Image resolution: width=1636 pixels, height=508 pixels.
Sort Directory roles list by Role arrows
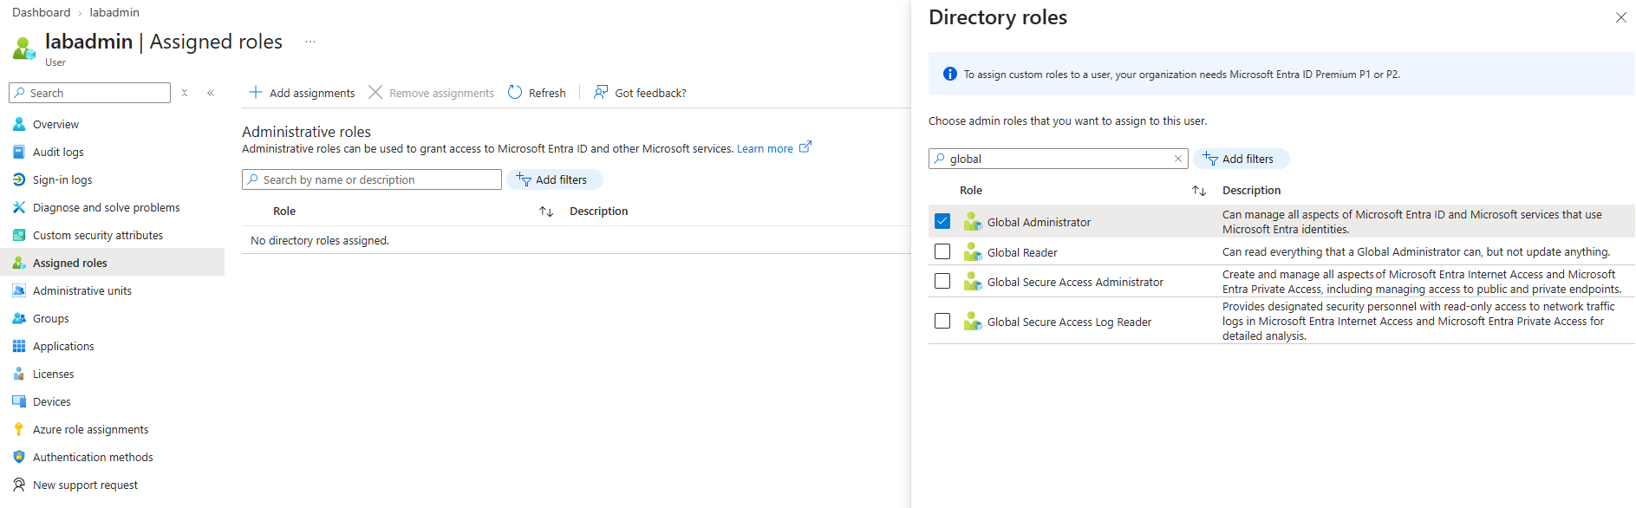click(1199, 190)
